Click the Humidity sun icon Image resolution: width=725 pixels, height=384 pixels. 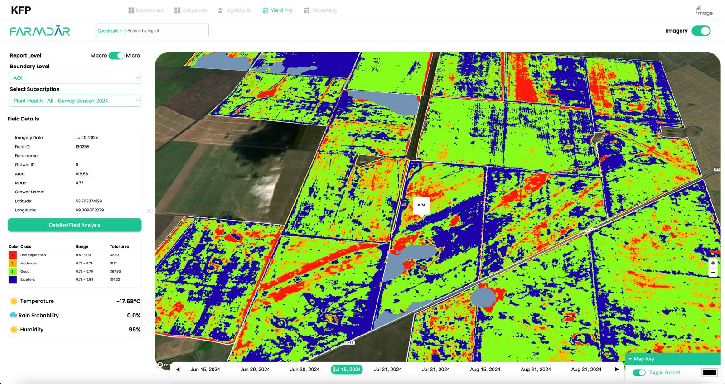(x=14, y=329)
